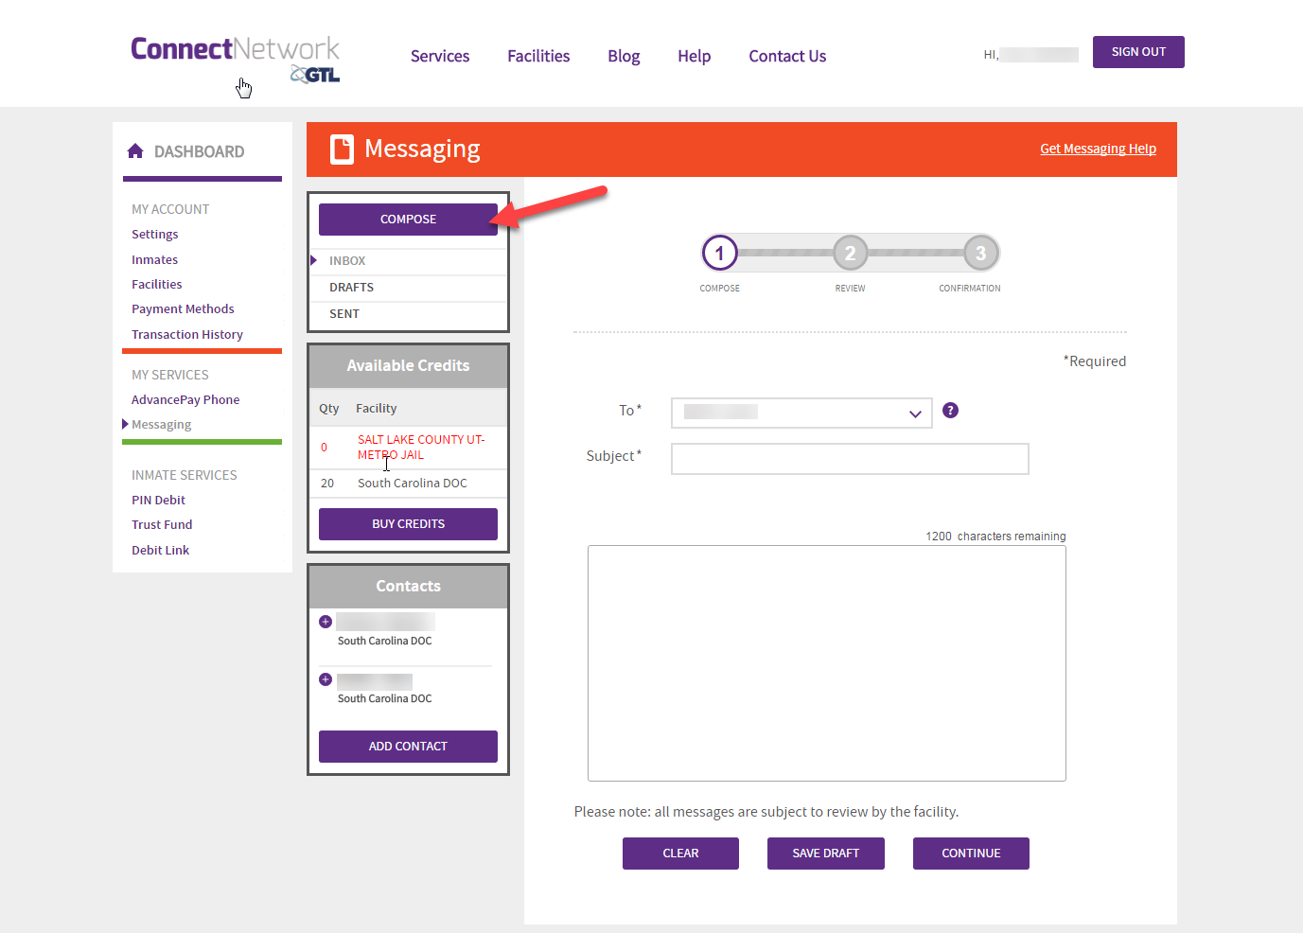Open the Help menu item
Image resolution: width=1303 pixels, height=933 pixels.
tap(694, 57)
